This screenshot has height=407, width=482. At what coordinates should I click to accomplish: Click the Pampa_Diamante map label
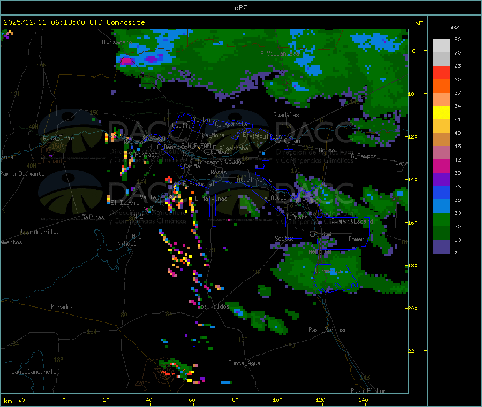coord(22,174)
